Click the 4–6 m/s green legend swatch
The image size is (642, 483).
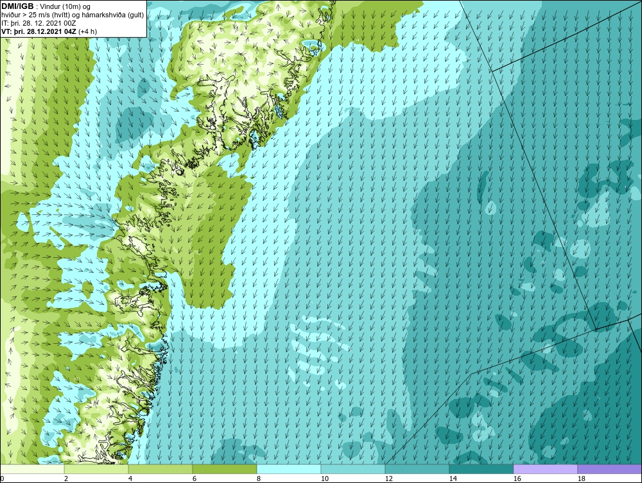[160, 469]
